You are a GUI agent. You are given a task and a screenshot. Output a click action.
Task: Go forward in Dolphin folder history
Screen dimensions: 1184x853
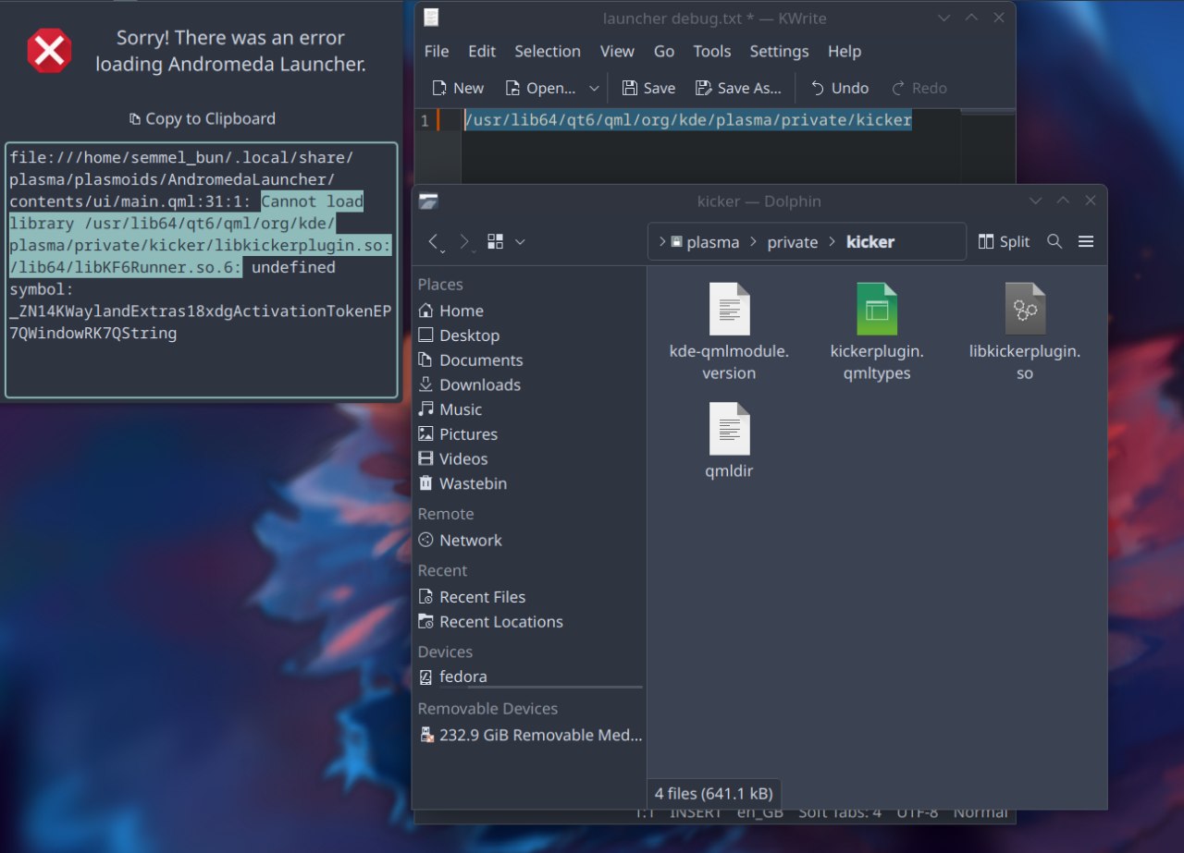[464, 242]
